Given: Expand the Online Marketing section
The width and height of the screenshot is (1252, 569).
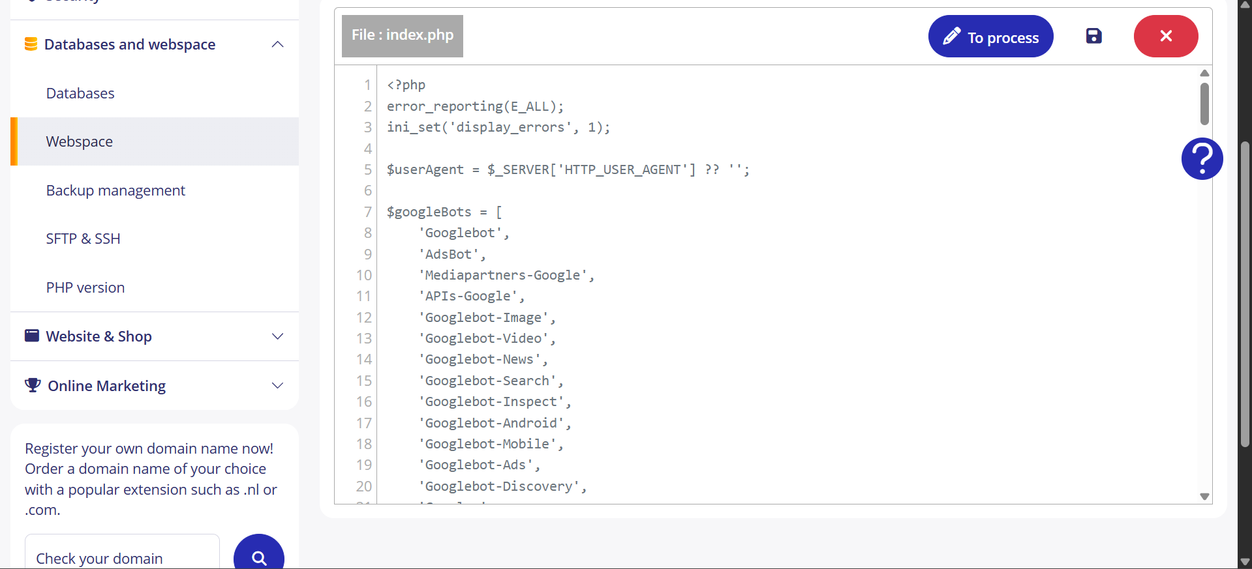Looking at the screenshot, I should click(277, 385).
